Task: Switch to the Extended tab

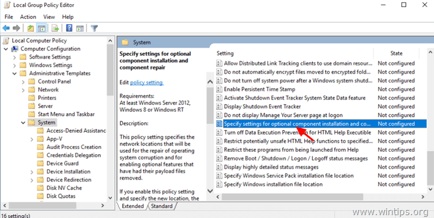Action: pyautogui.click(x=133, y=206)
